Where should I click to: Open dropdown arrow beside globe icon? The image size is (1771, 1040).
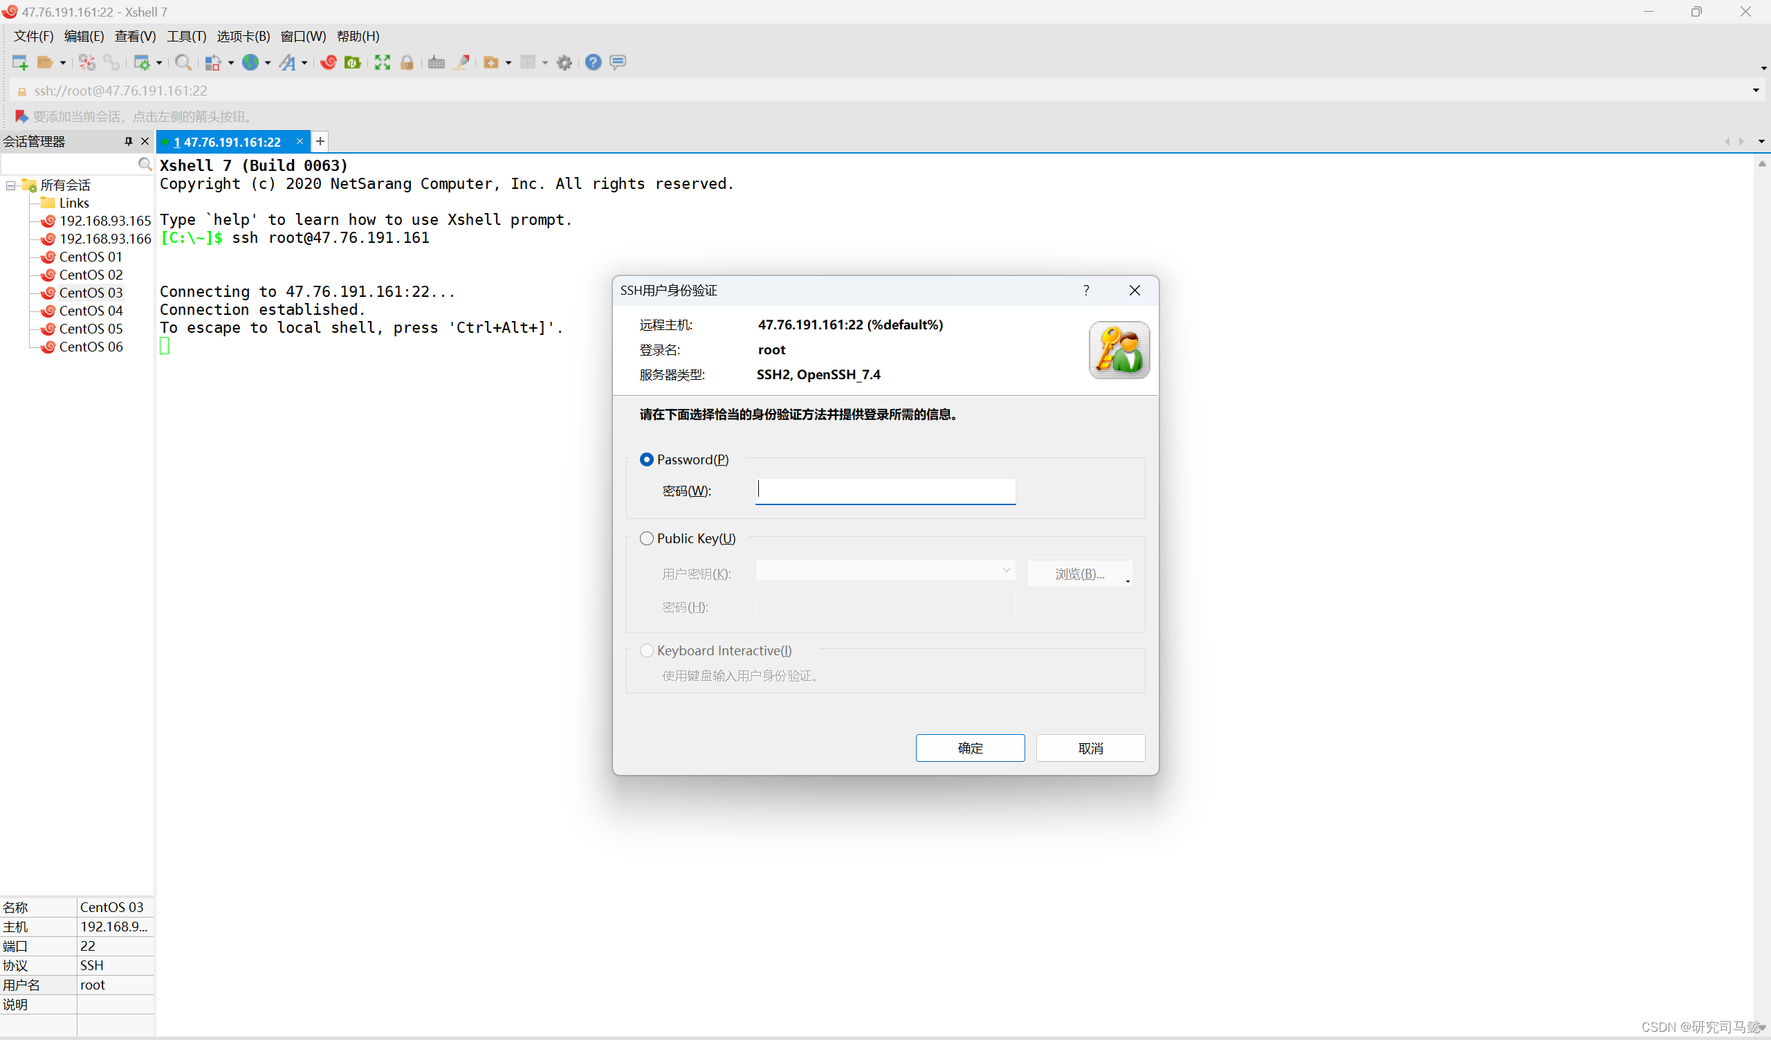[x=268, y=63]
